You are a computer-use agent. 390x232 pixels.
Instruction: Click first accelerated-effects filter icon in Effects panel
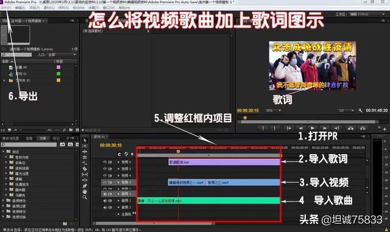pos(62,144)
